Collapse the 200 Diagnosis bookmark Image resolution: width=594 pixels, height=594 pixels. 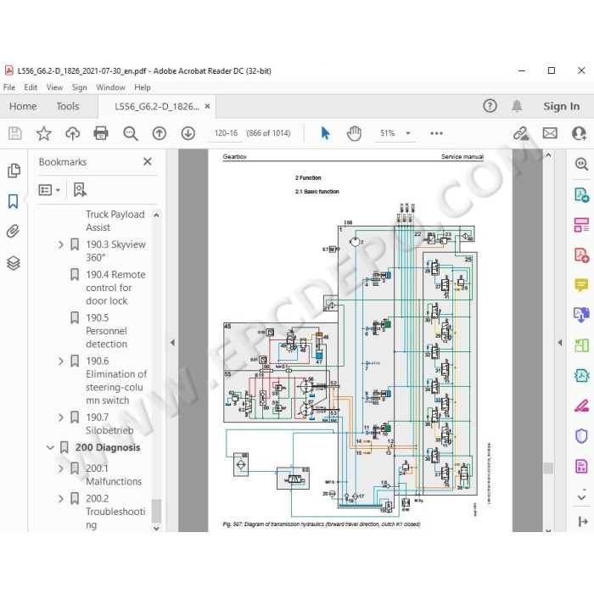coord(50,447)
